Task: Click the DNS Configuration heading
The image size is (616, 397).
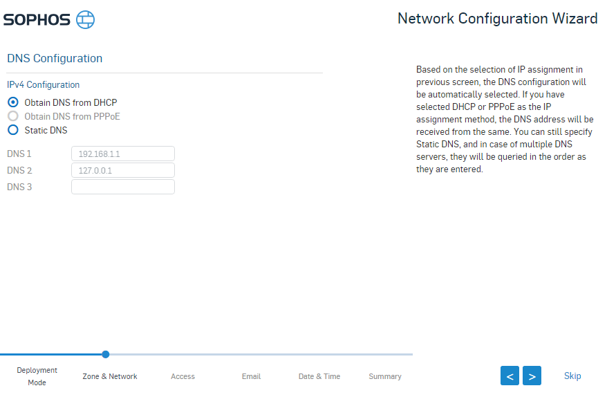Action: [55, 58]
